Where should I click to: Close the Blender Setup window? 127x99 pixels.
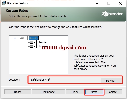[x=120, y=3]
